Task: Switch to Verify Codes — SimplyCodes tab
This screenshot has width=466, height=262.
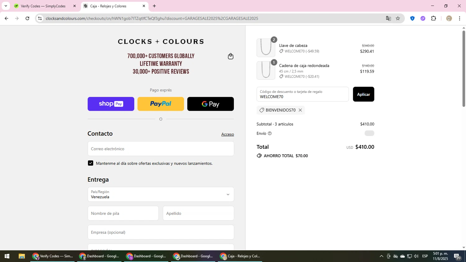Action: 43,6
